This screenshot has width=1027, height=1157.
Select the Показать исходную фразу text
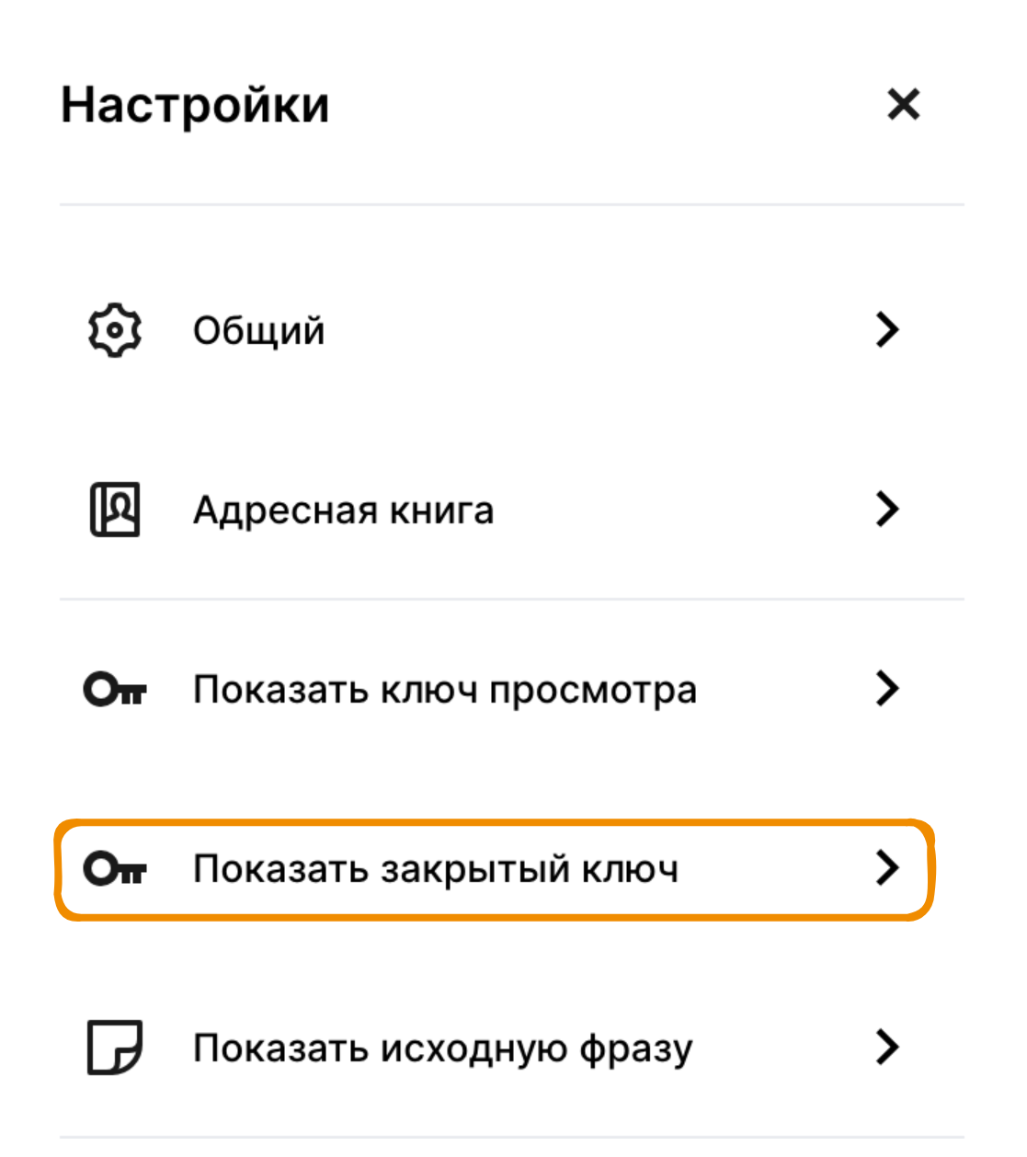tap(442, 1048)
